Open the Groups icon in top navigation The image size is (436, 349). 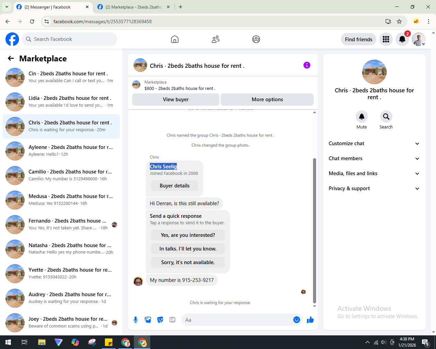point(256,39)
